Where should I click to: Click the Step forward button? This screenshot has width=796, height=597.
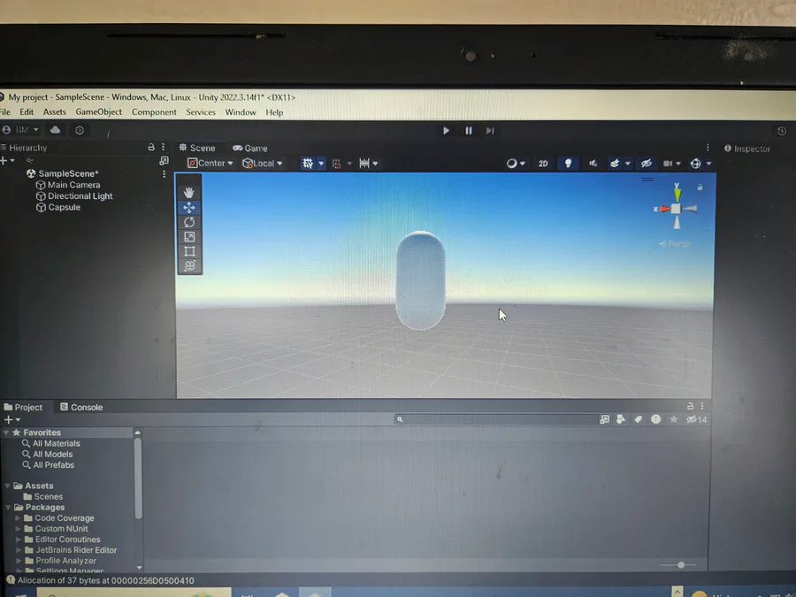tap(490, 131)
